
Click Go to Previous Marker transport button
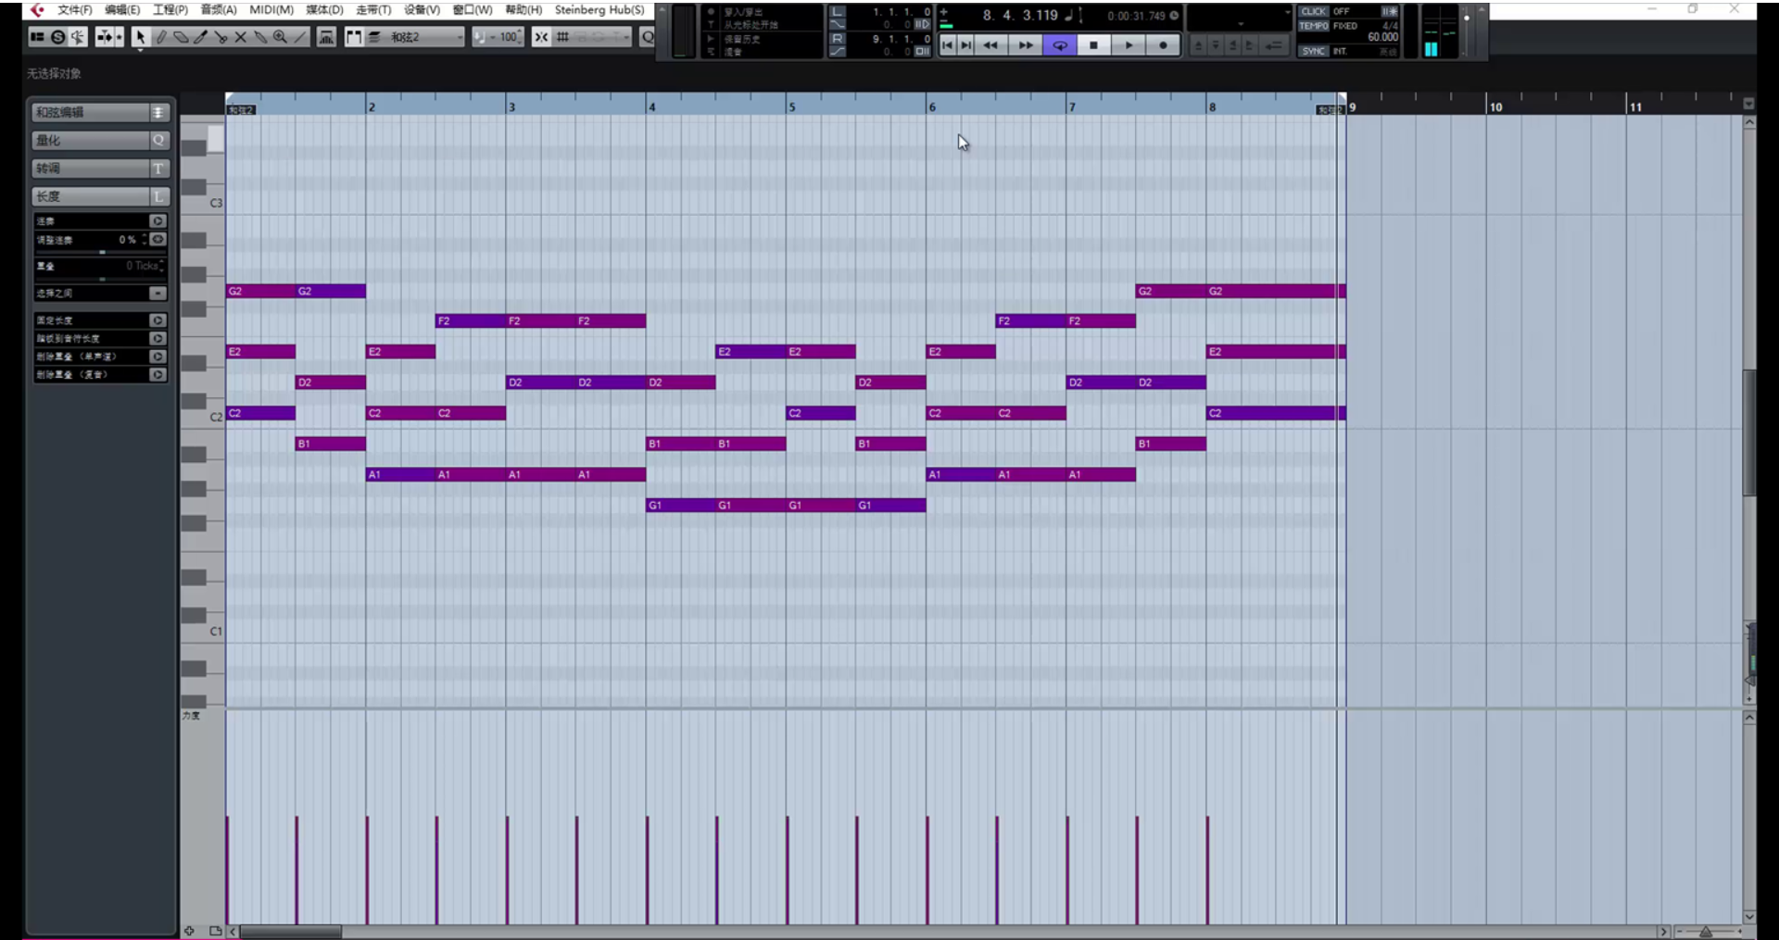click(x=947, y=45)
